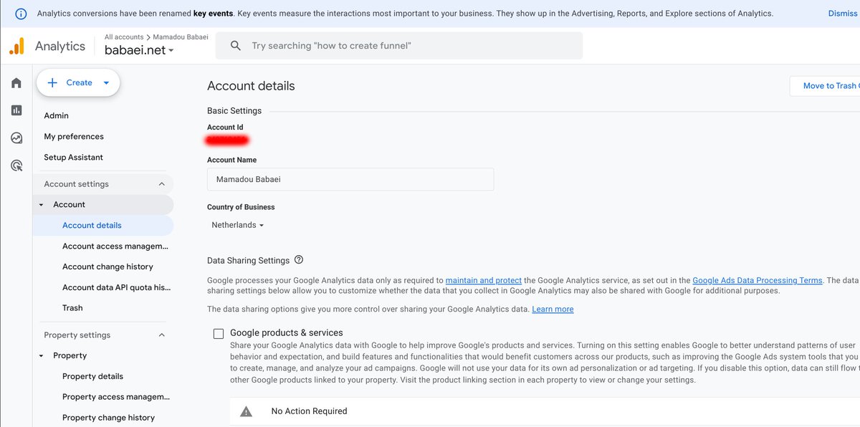Screen dimensions: 860x427
Task: Open Property change history
Action: pyautogui.click(x=108, y=418)
